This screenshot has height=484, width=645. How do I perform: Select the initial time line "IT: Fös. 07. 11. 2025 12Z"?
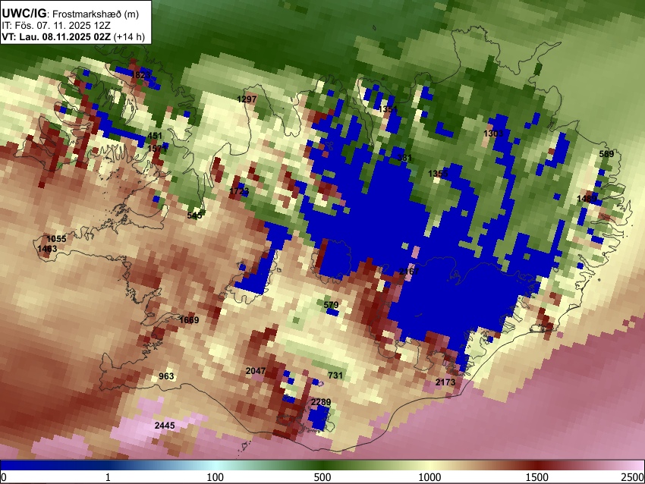point(56,26)
